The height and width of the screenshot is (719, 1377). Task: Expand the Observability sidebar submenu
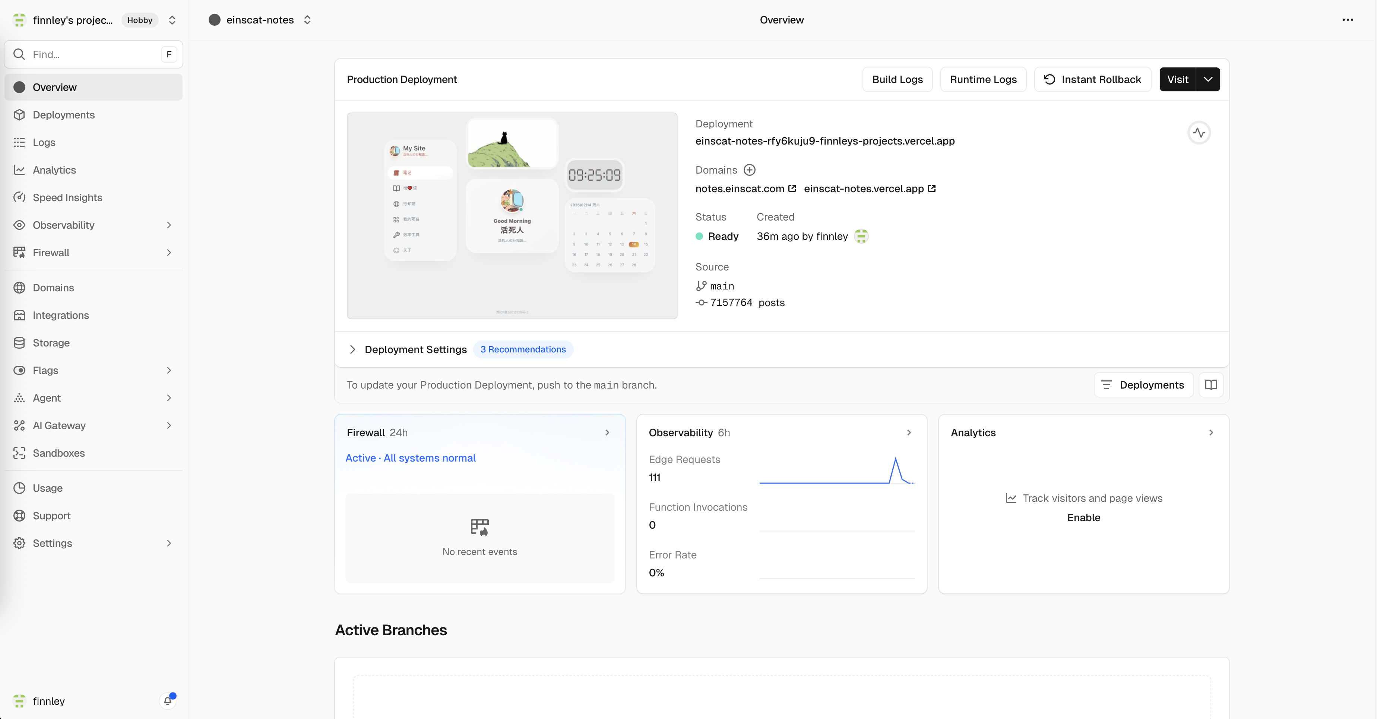point(169,225)
